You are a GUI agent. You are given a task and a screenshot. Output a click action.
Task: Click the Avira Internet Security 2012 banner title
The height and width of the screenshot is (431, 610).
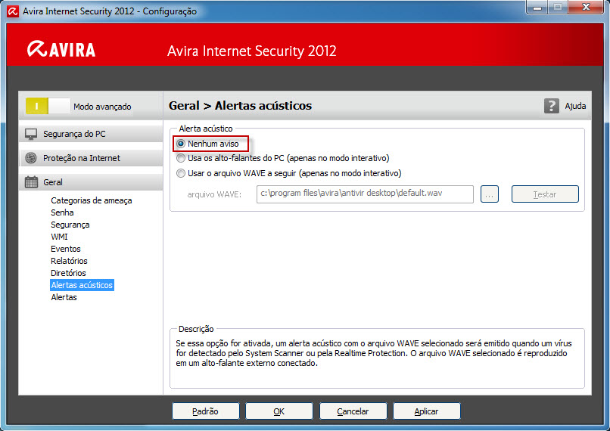(252, 51)
